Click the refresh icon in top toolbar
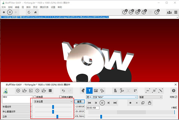The width and height of the screenshot is (179, 120). pyautogui.click(x=29, y=12)
